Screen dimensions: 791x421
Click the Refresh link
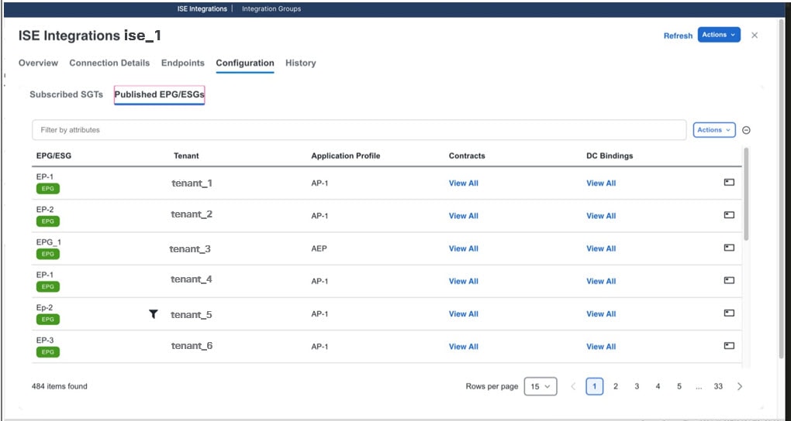click(x=678, y=36)
